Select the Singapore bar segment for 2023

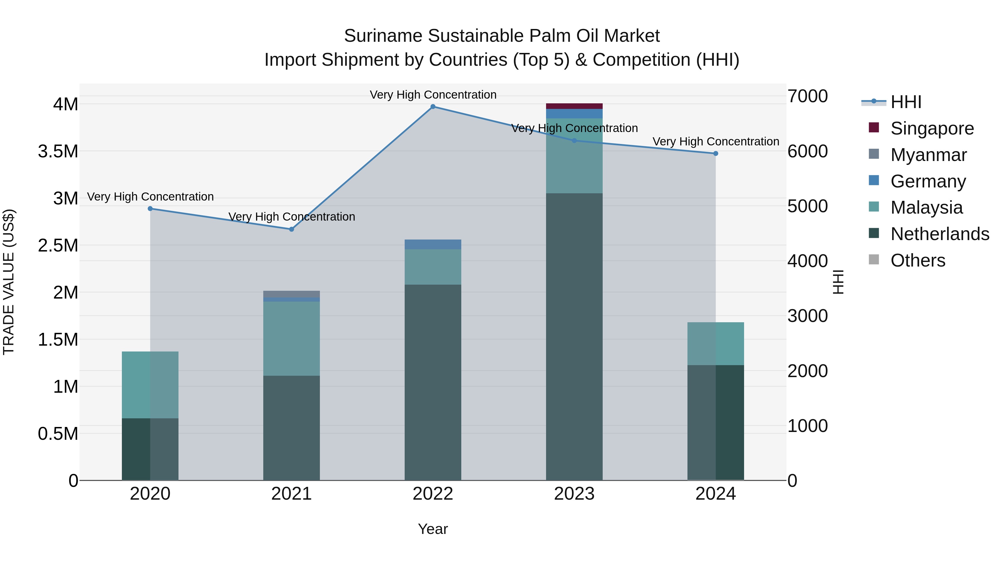click(x=574, y=106)
